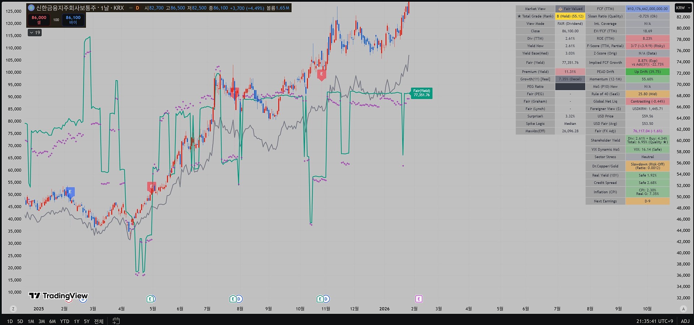The width and height of the screenshot is (694, 325).
Task: Open the go-to-date calendar icon
Action: (x=116, y=321)
